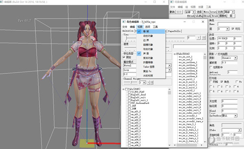Enable the 网格 light group checkbox
This screenshot has height=149, width=244.
(211, 82)
